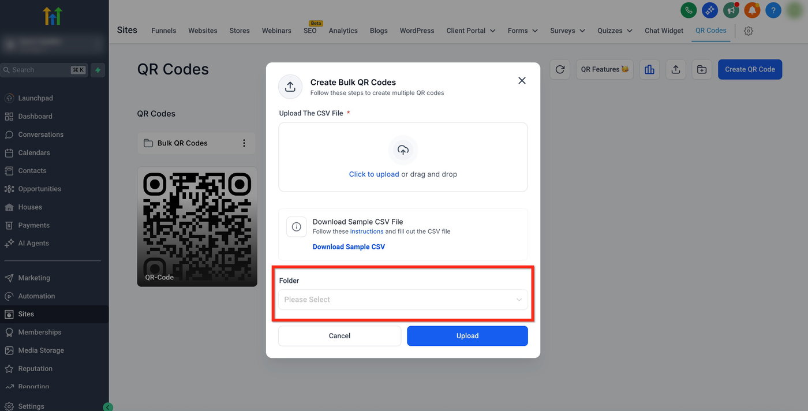Open the QR analytics chart icon

pyautogui.click(x=649, y=69)
